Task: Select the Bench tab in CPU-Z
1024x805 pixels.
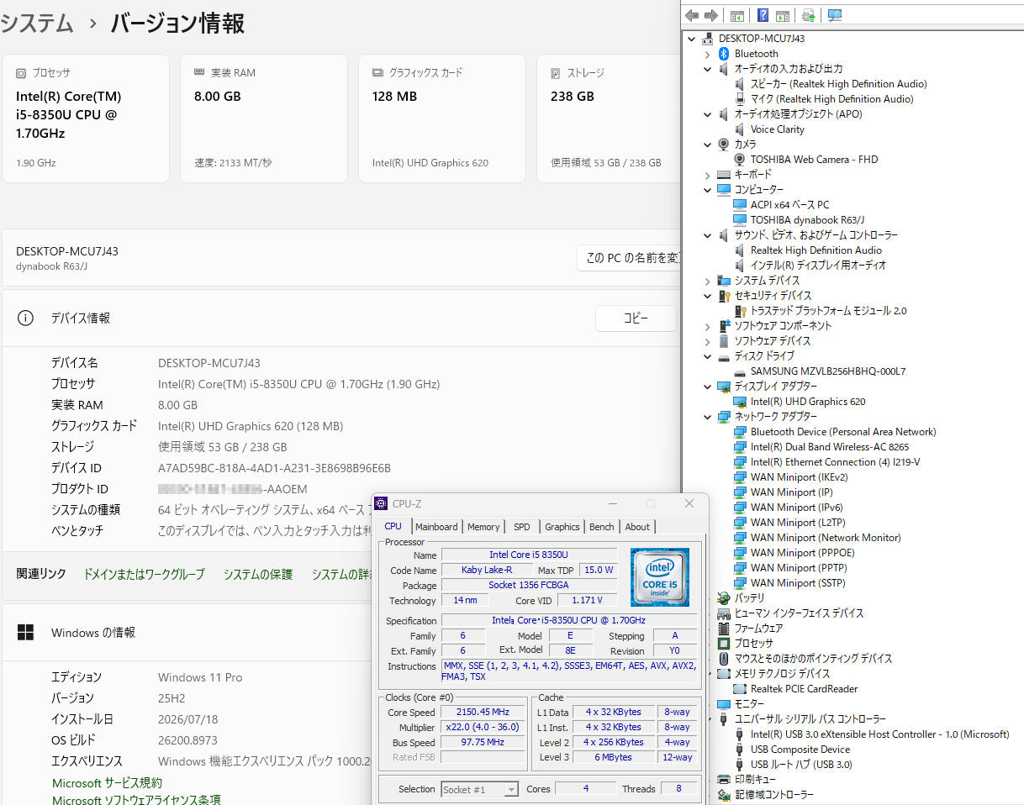Action: (601, 527)
